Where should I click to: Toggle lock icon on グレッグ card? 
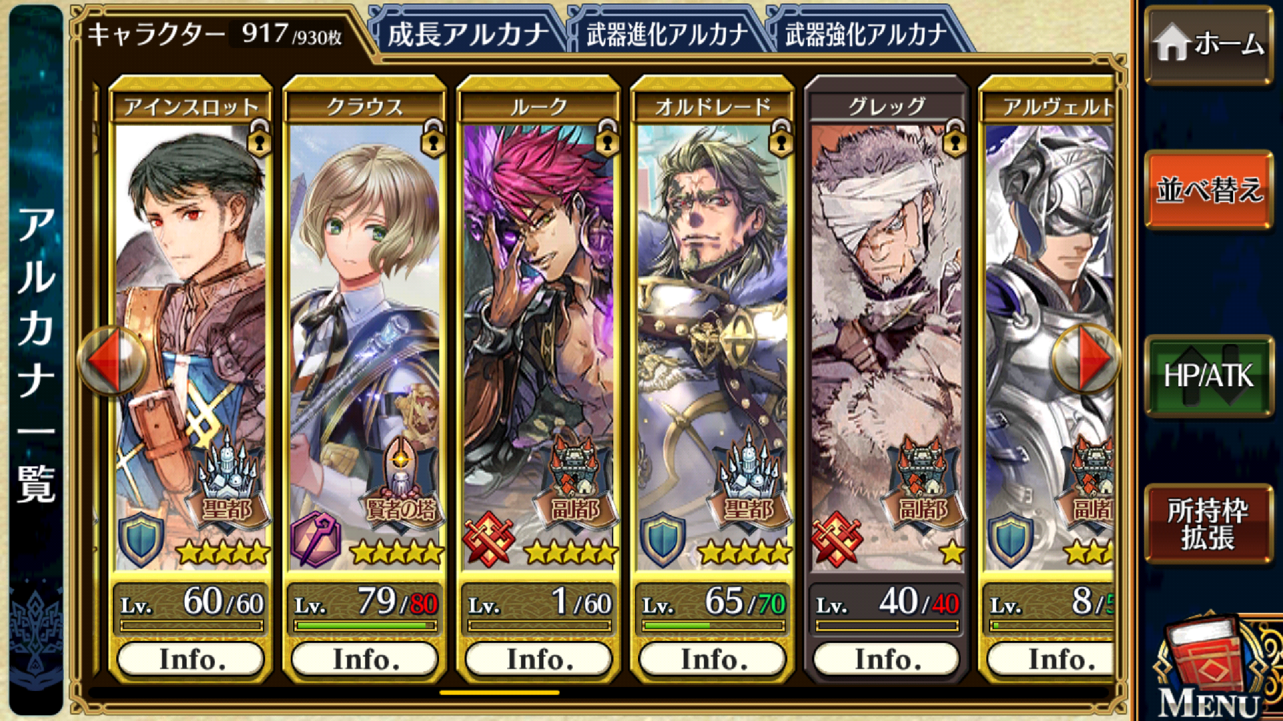point(955,138)
